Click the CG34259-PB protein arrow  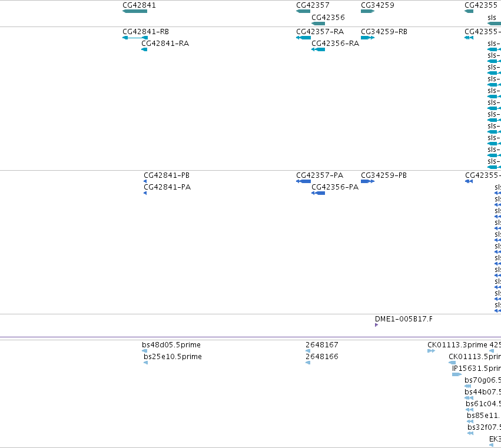point(367,181)
